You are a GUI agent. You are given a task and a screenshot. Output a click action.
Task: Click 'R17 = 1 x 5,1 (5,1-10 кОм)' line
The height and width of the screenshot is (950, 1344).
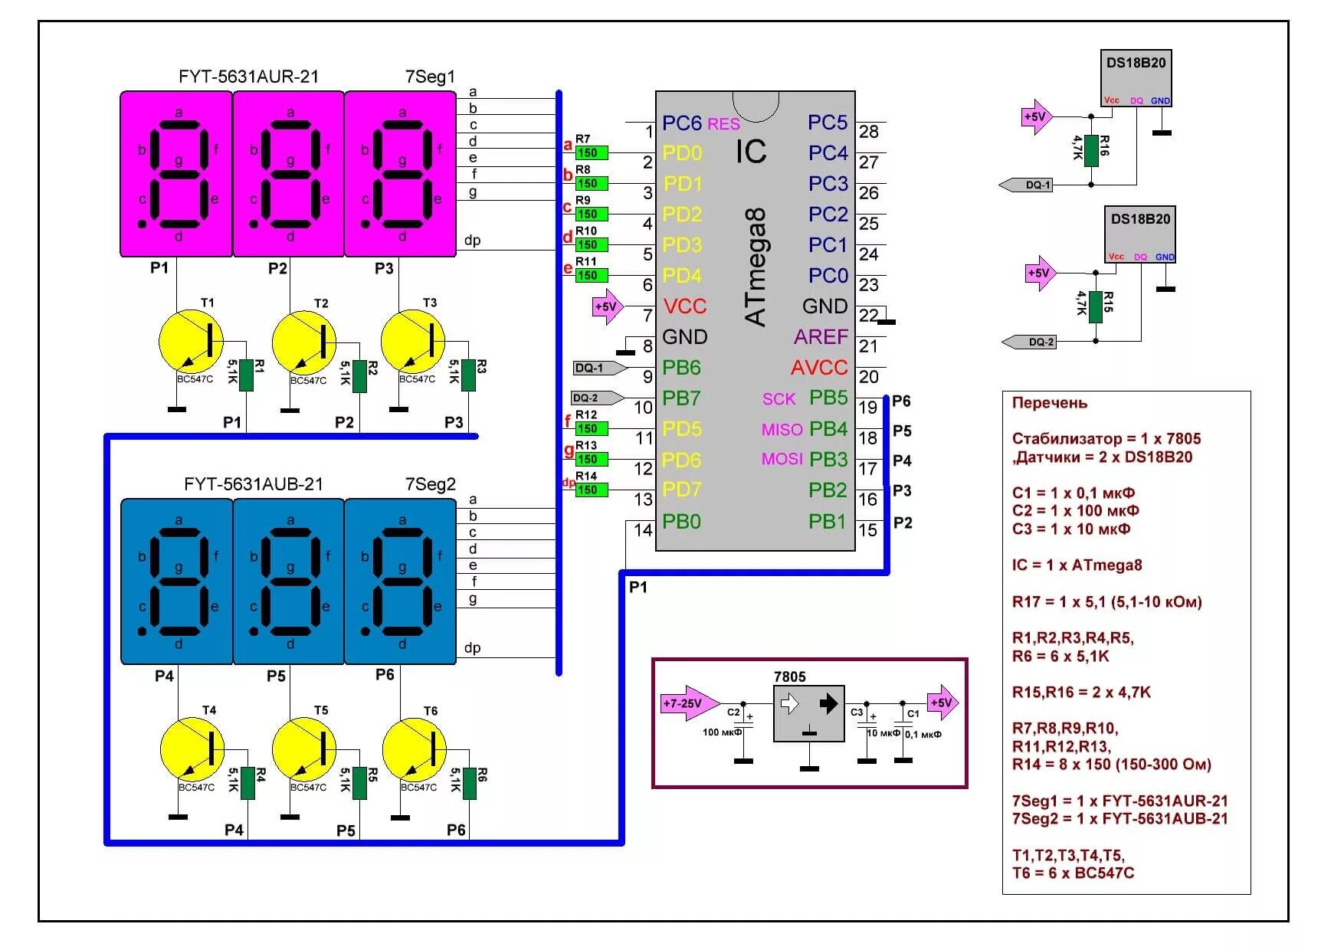(x=1106, y=602)
